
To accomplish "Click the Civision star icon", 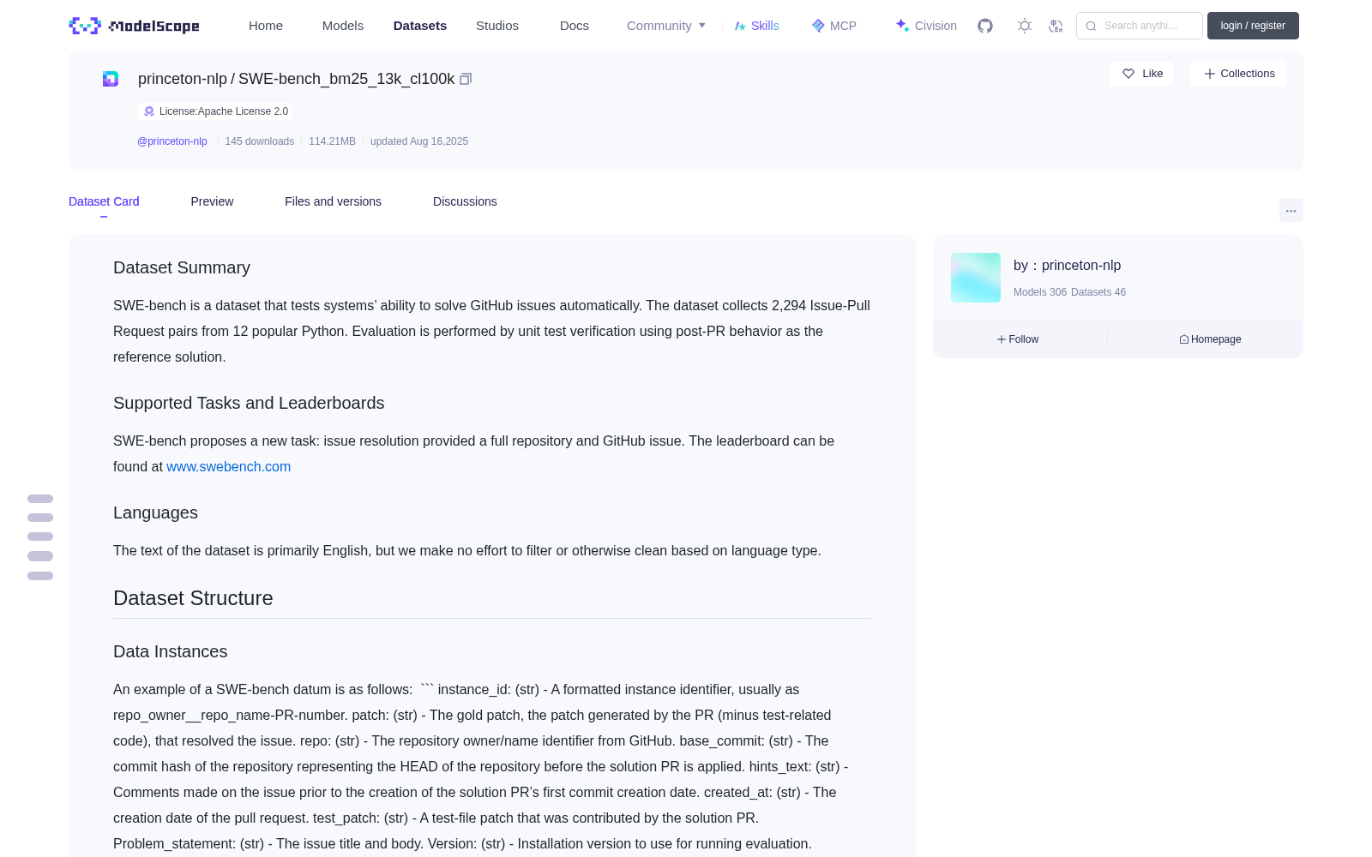I will click(902, 26).
